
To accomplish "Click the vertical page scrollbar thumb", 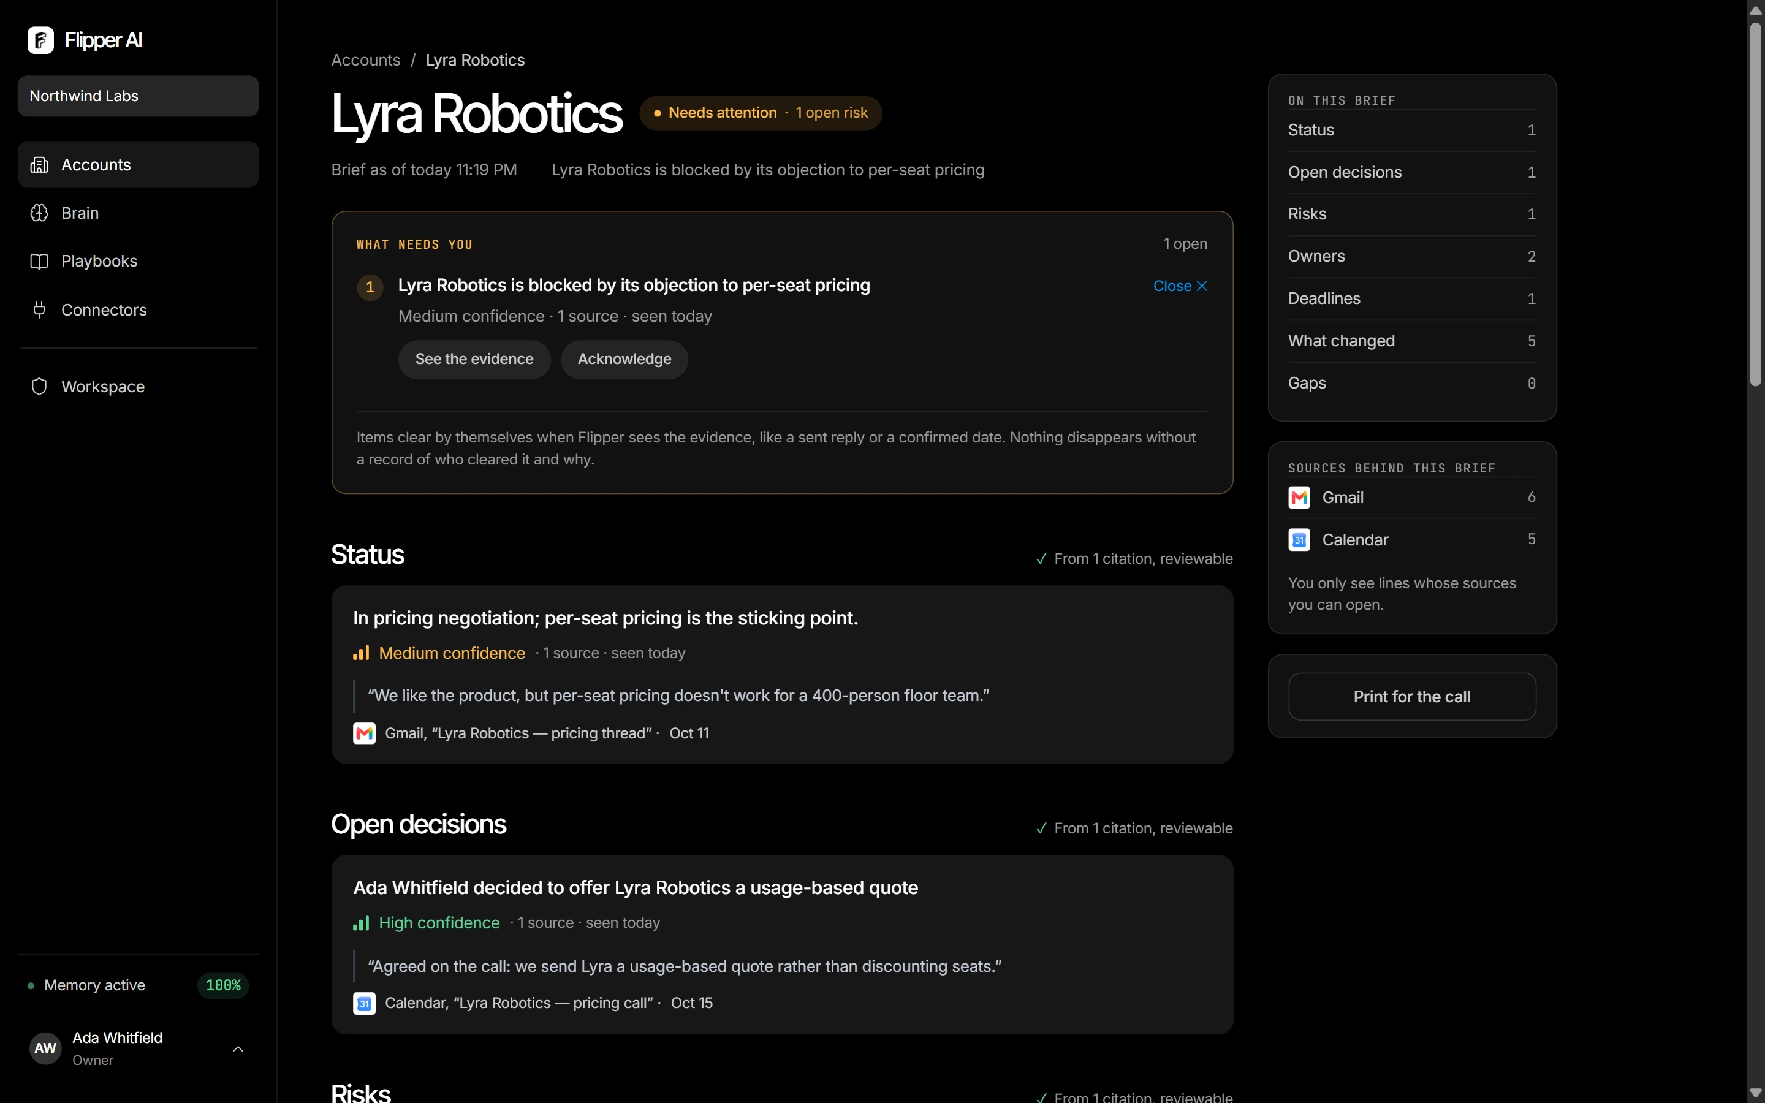I will 1756,204.
